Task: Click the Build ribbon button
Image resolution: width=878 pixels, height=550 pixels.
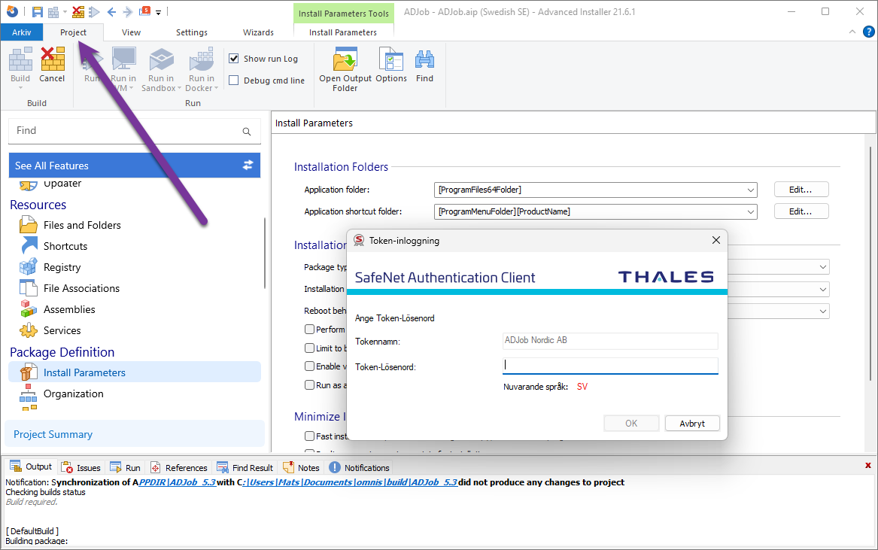Action: [21, 67]
